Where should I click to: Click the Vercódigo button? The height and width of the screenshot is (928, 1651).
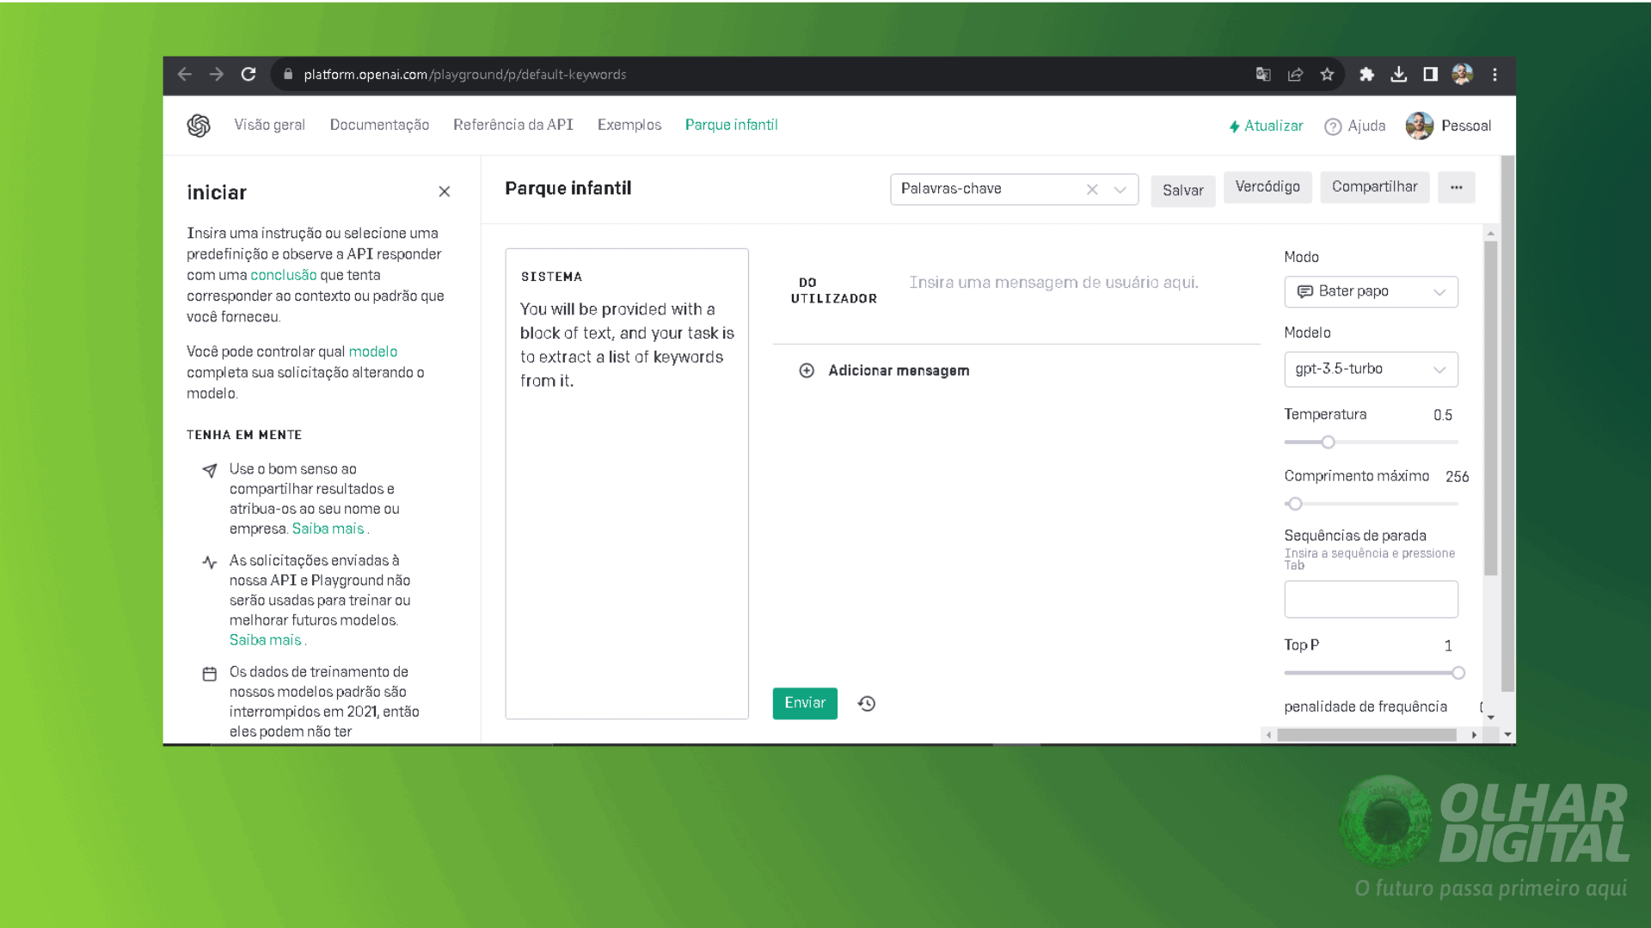click(1267, 186)
